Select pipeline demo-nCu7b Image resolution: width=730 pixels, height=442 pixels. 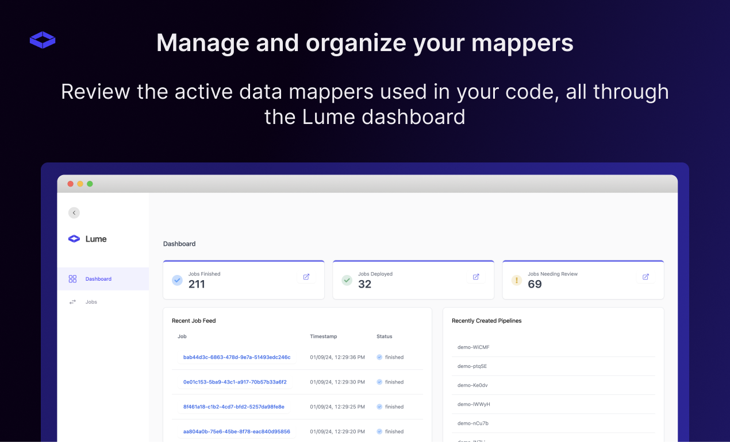point(473,423)
